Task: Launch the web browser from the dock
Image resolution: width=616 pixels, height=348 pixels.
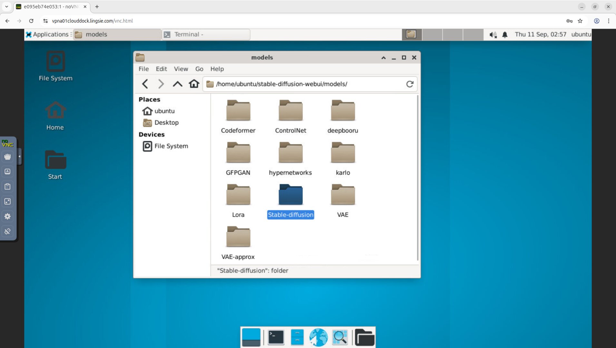Action: [318, 337]
